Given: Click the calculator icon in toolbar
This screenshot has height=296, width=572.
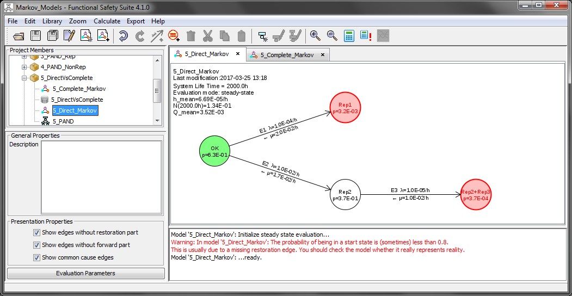Looking at the screenshot, I should pyautogui.click(x=349, y=36).
